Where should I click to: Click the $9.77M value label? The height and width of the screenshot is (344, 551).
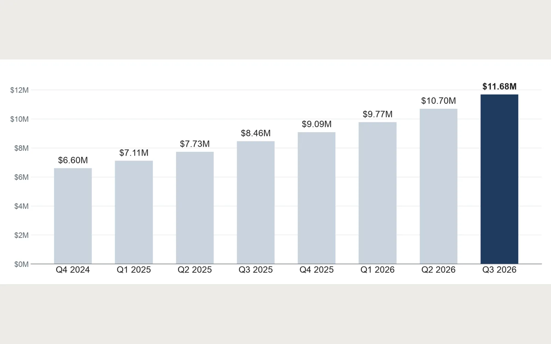tap(378, 114)
